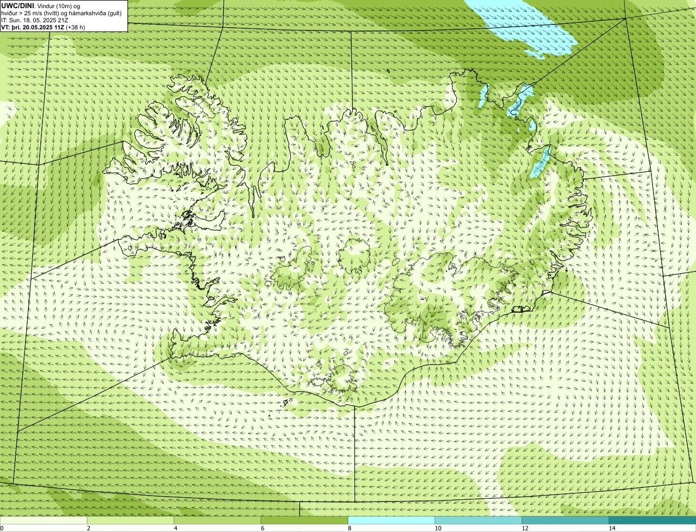Click the 6–8 m/s dark green legend segment
Image resolution: width=696 pixels, height=532 pixels.
(x=304, y=520)
